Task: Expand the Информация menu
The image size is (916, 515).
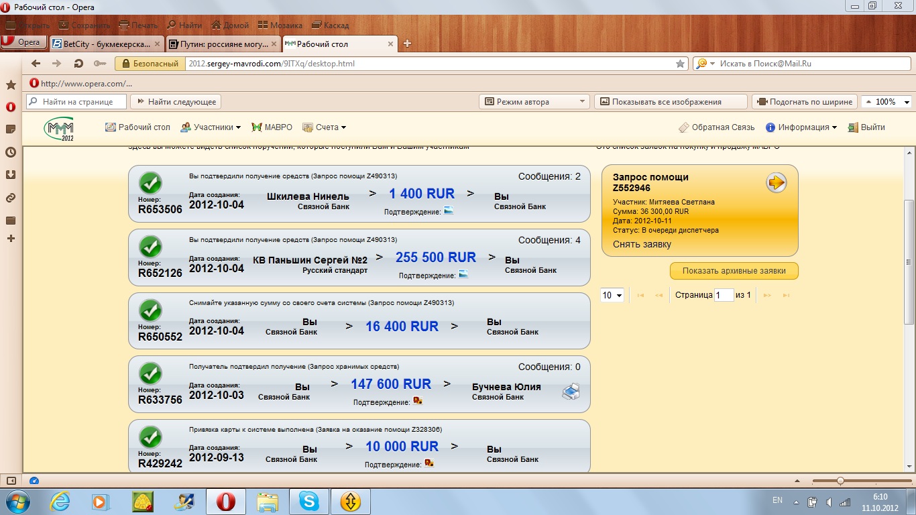Action: point(801,127)
